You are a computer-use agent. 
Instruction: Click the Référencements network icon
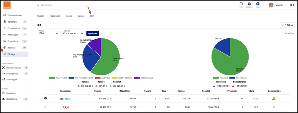3,68
